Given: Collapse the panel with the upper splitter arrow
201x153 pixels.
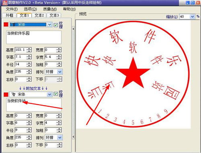Looking at the screenshot, I should [73, 29].
